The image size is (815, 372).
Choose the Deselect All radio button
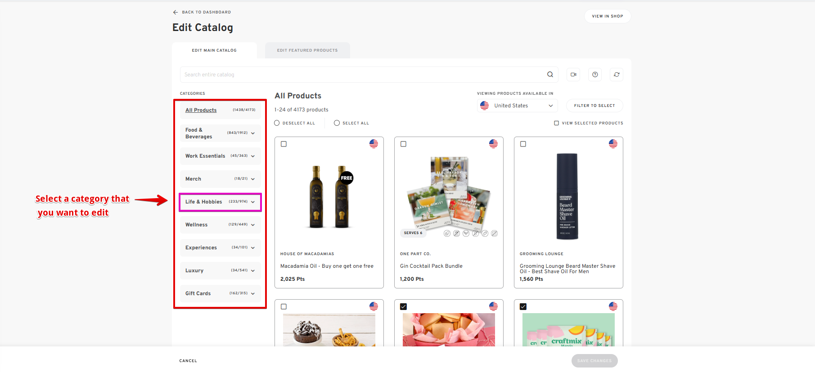[277, 123]
